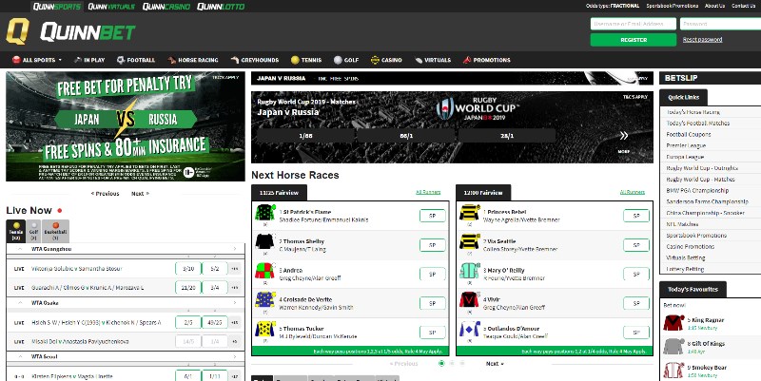Screen dimensions: 761x381
Task: Open Promotions from the nav bar
Action: pyautogui.click(x=486, y=60)
